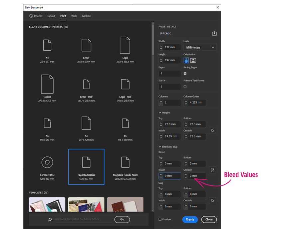Viewport: 283px width, 233px height.
Task: Click the Bleed Outside field showing 3 mm
Action: pyautogui.click(x=197, y=176)
